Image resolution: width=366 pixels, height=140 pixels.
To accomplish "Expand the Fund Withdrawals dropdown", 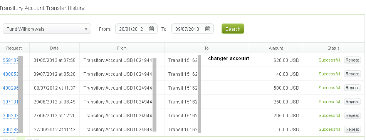I will pyautogui.click(x=47, y=29).
